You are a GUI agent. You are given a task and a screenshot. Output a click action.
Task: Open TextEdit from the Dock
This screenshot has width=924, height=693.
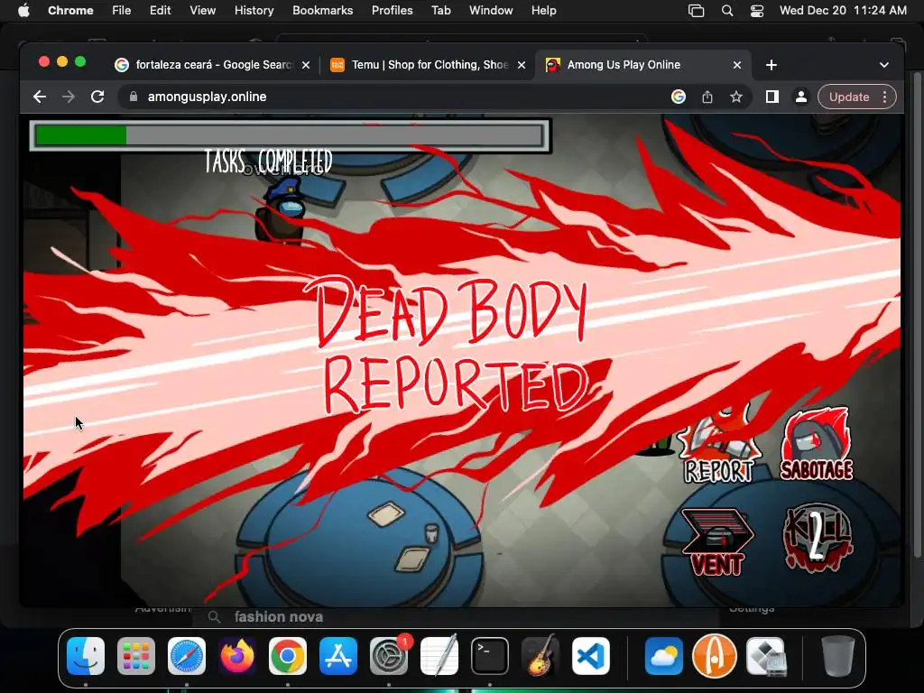click(x=439, y=656)
